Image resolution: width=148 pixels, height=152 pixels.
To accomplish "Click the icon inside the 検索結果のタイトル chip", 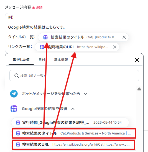I will [45, 37].
